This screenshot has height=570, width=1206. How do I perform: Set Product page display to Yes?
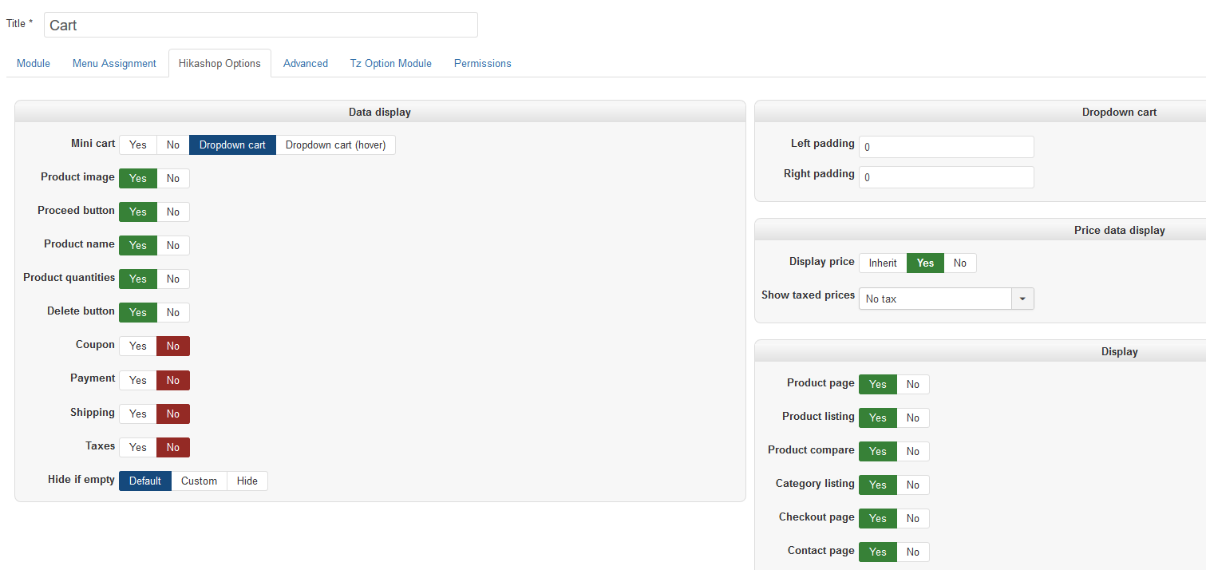point(878,384)
